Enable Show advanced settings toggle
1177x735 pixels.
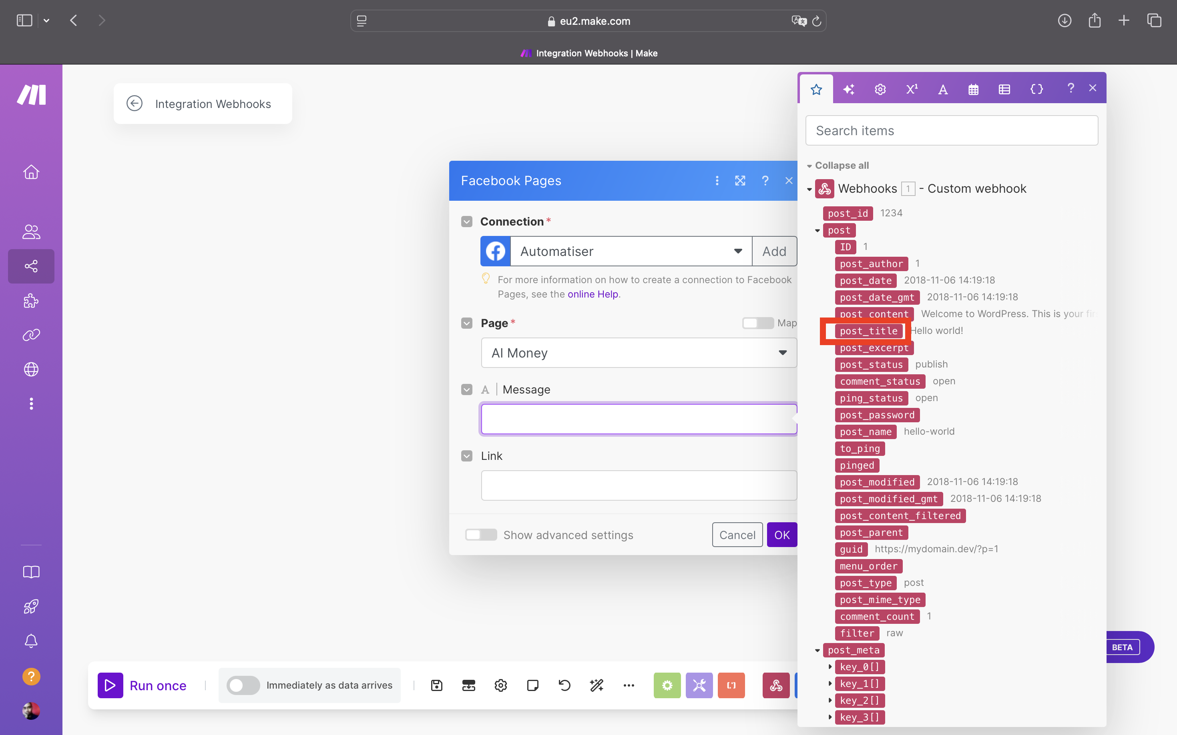pyautogui.click(x=481, y=535)
